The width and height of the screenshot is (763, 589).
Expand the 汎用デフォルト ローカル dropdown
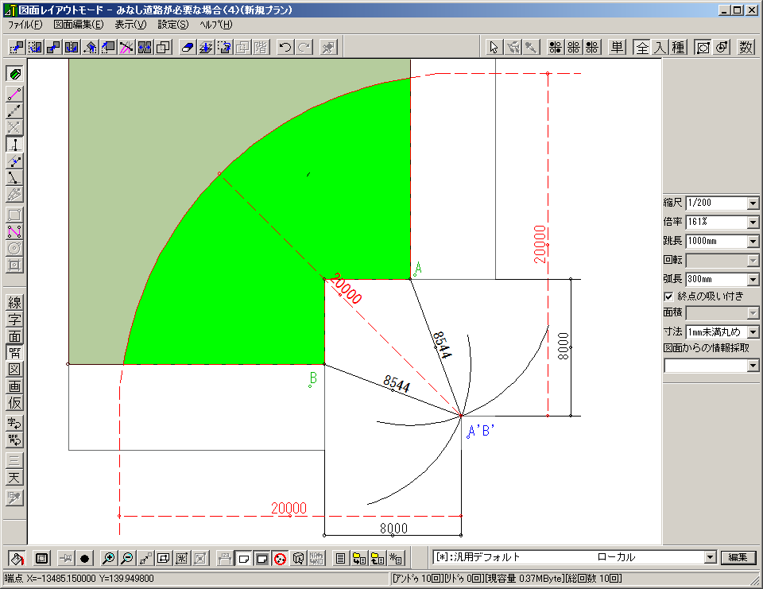click(710, 557)
